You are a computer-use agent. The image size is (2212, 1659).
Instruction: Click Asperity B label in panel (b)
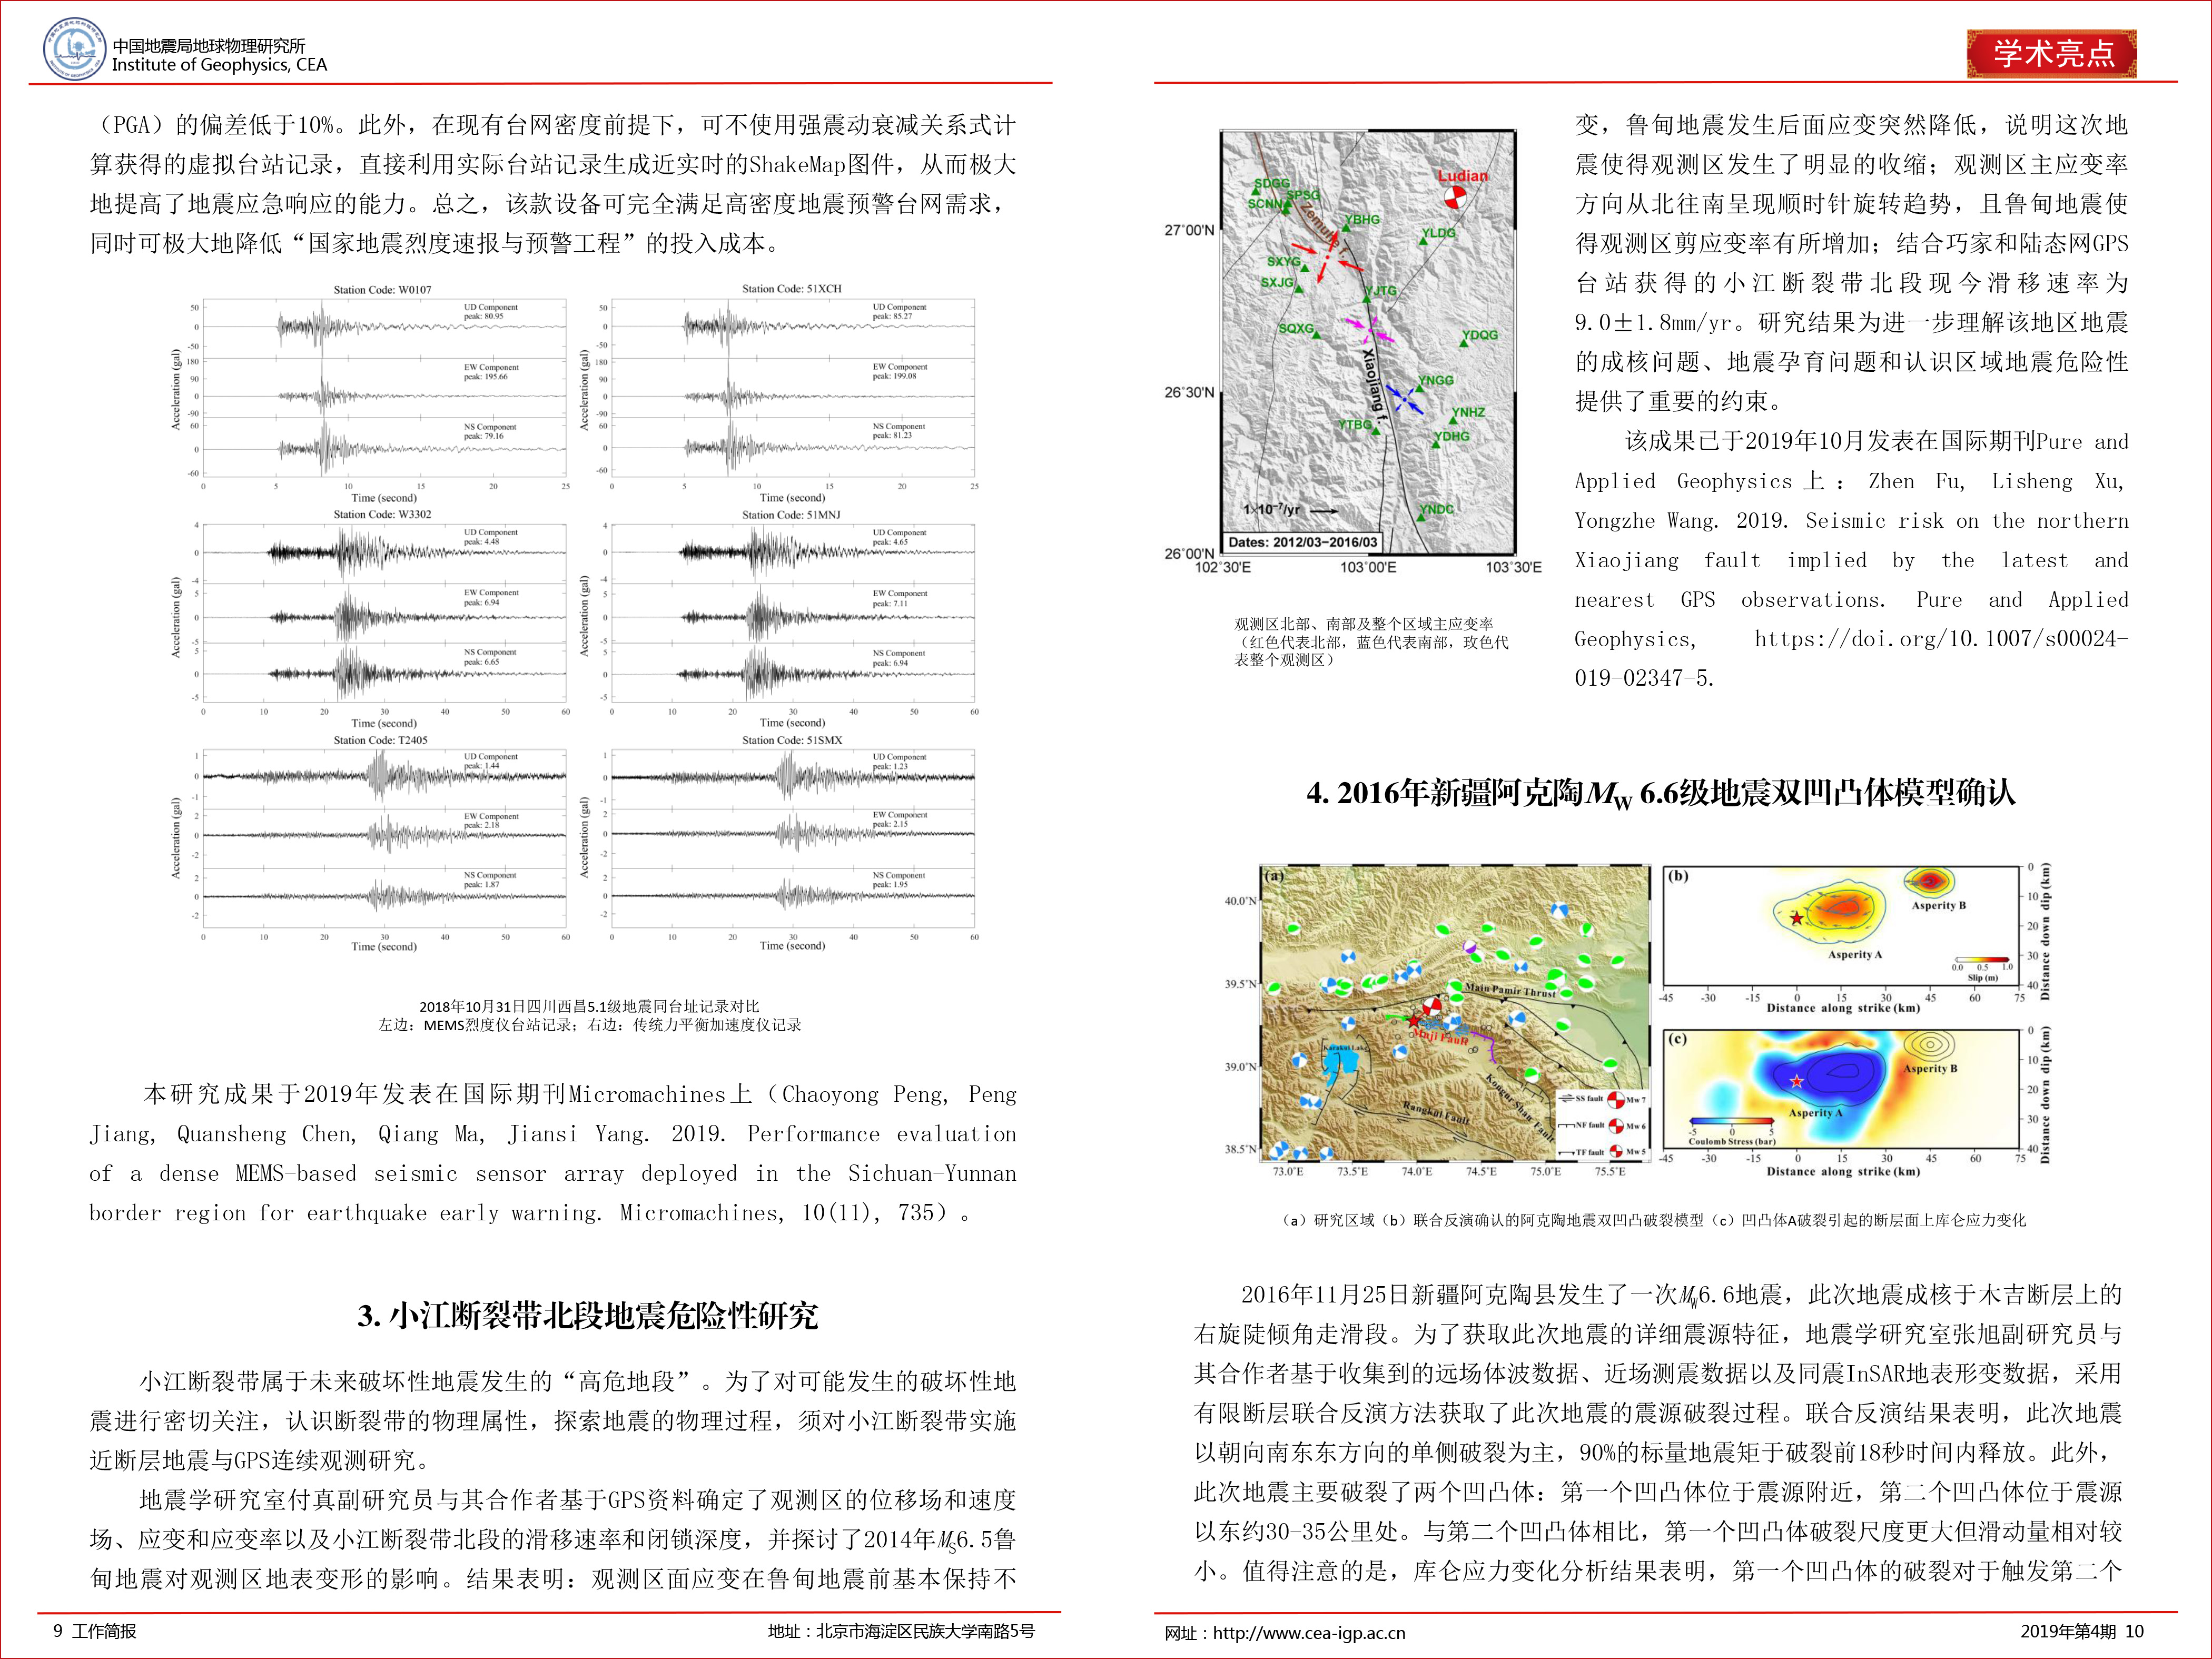pos(1938,906)
